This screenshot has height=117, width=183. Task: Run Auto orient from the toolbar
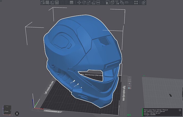coord(52,2)
